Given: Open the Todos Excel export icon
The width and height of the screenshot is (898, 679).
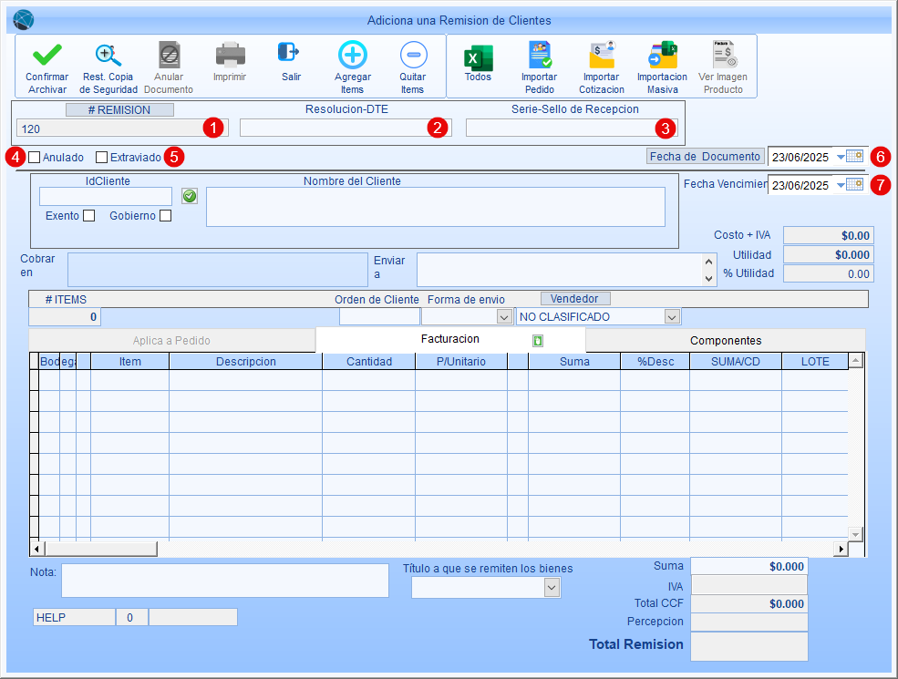Looking at the screenshot, I should pyautogui.click(x=478, y=57).
